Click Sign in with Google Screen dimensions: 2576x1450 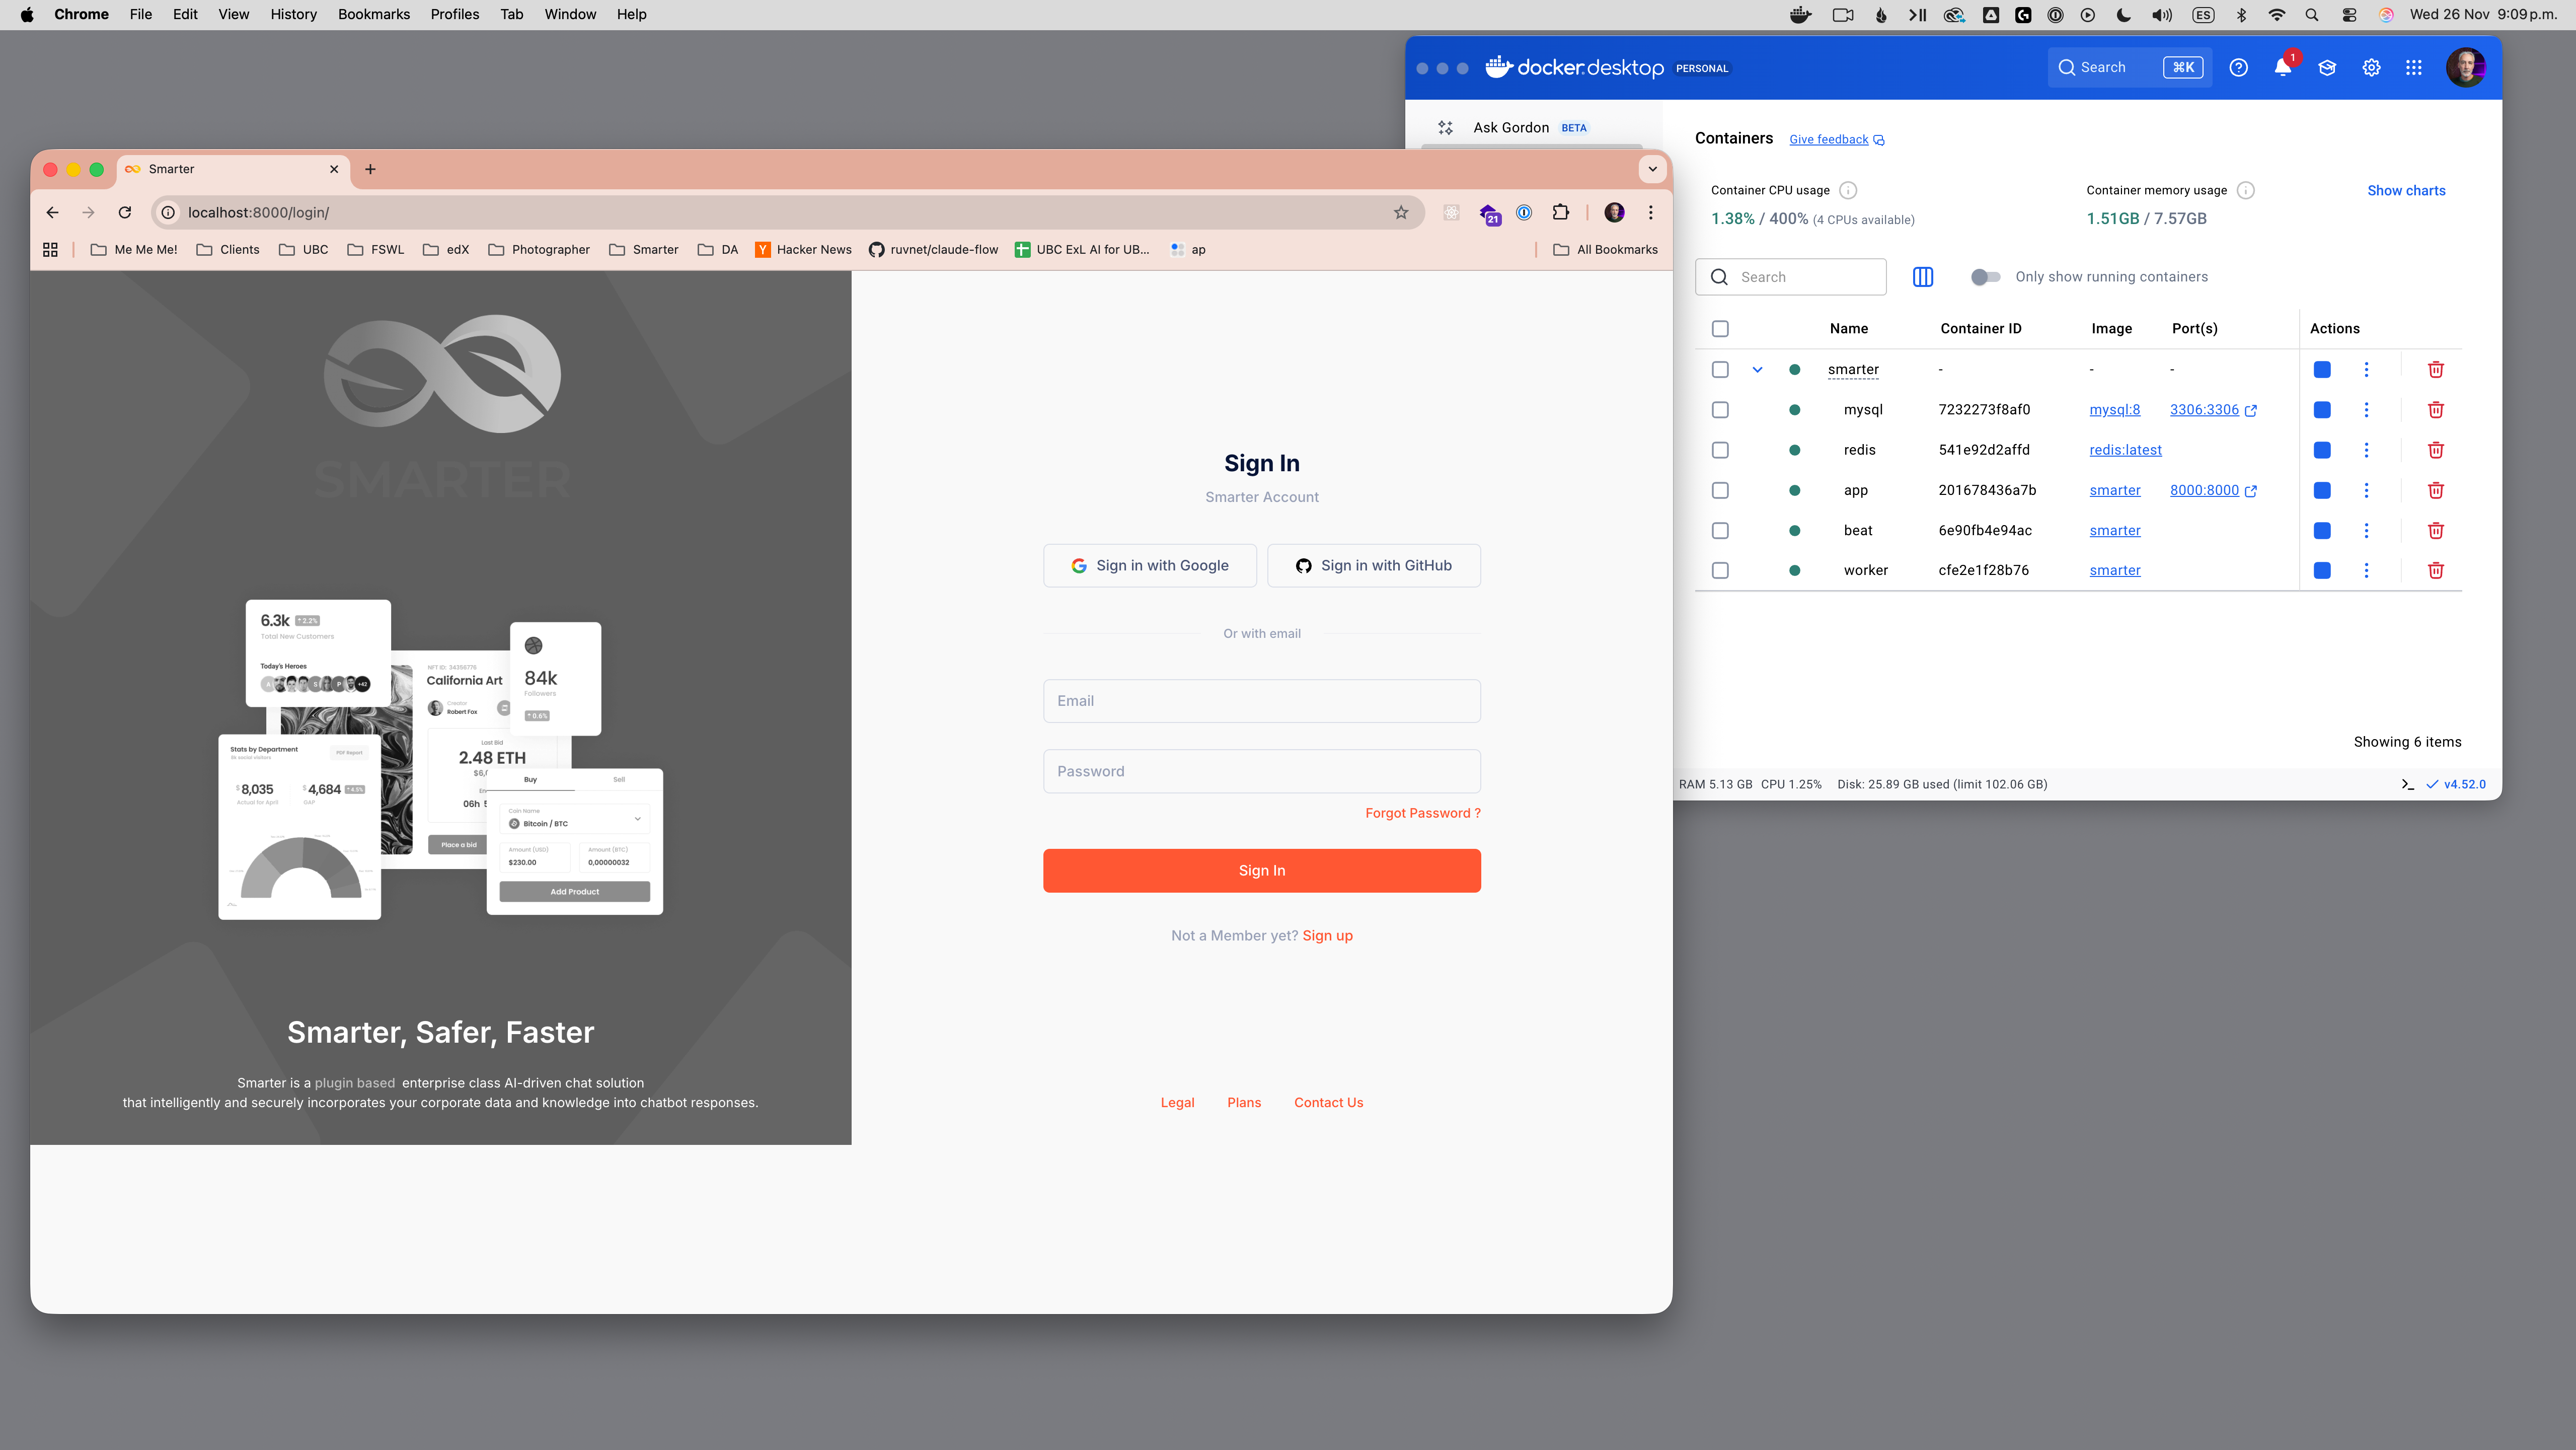point(1150,565)
